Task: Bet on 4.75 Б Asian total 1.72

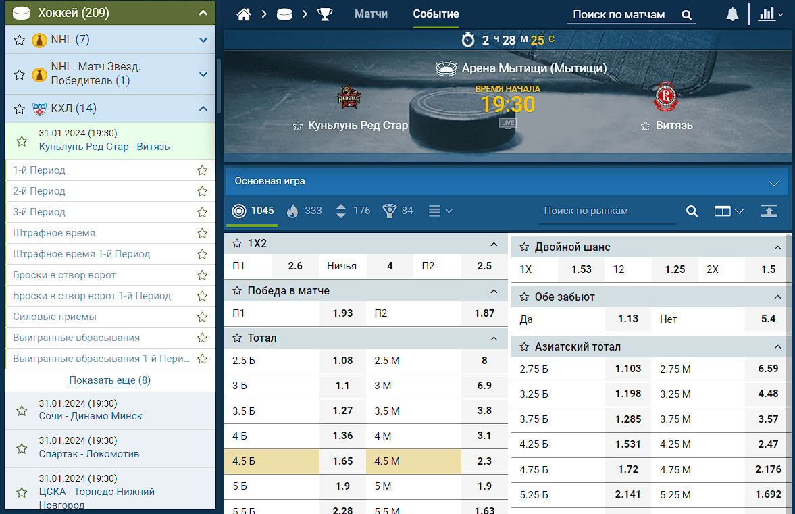Action: tap(628, 469)
